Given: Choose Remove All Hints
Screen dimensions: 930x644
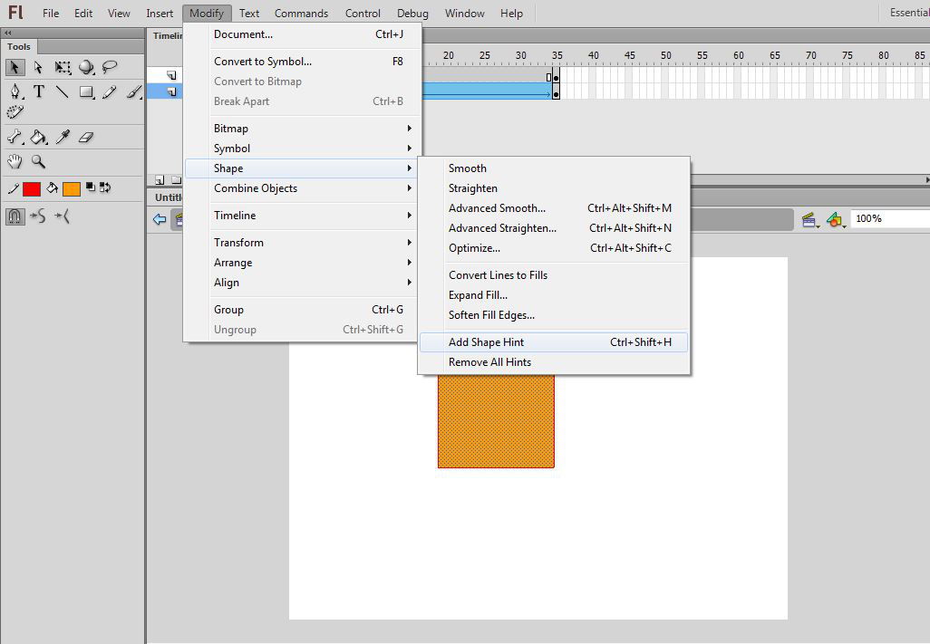Looking at the screenshot, I should click(554, 362).
